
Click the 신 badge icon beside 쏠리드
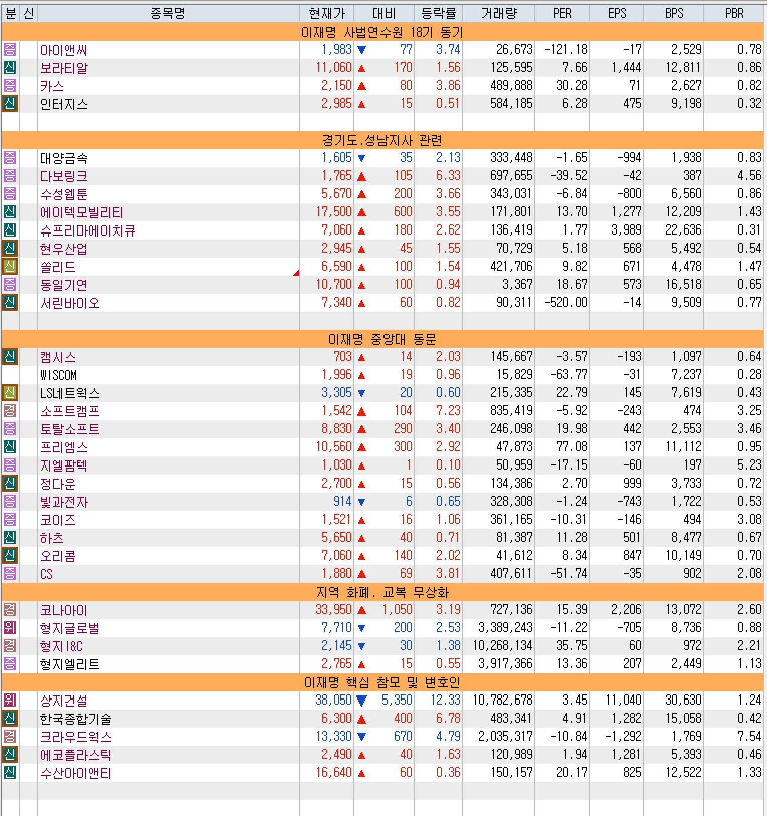[x=10, y=267]
